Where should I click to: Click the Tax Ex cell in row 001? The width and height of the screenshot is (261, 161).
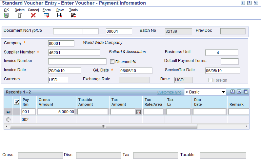[x=178, y=112]
